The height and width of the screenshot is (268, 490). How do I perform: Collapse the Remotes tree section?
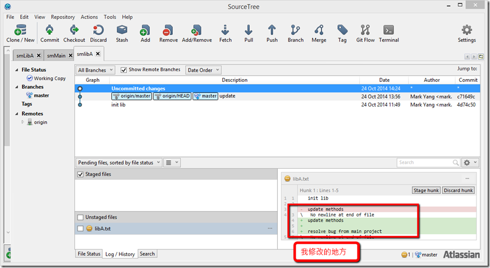pos(17,114)
